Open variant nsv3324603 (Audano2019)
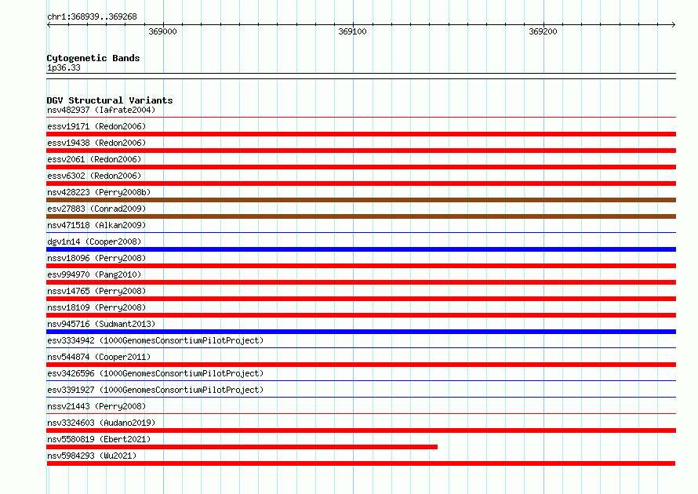Image resolution: width=698 pixels, height=494 pixels. click(101, 423)
